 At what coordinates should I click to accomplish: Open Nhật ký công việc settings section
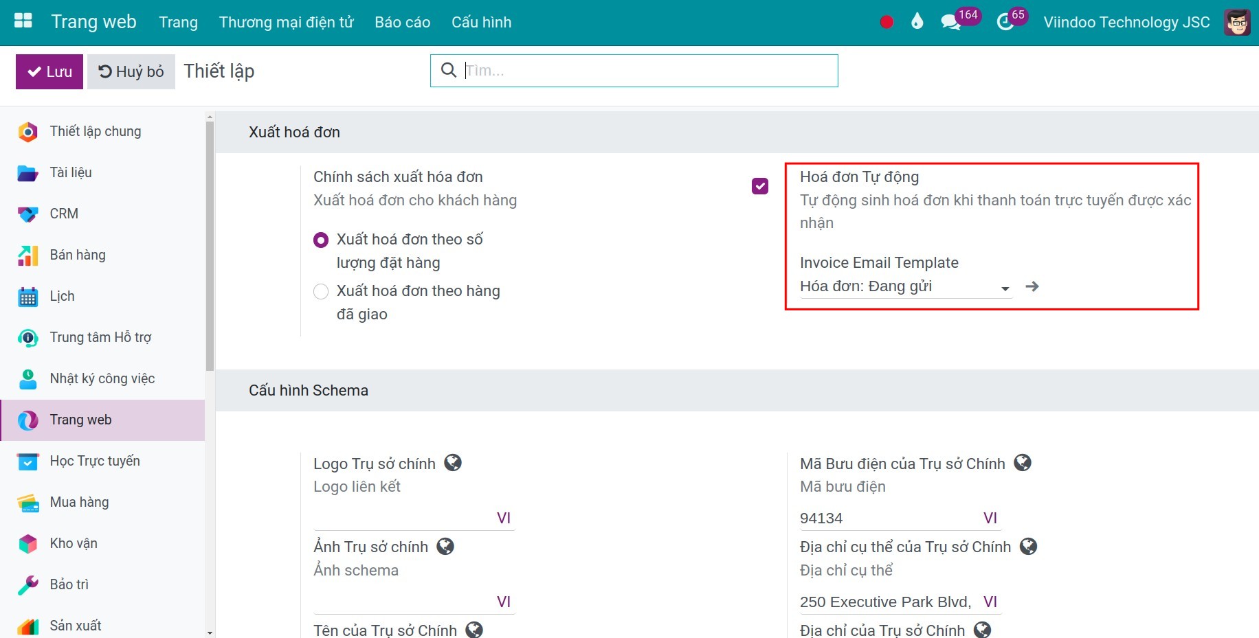tap(103, 378)
